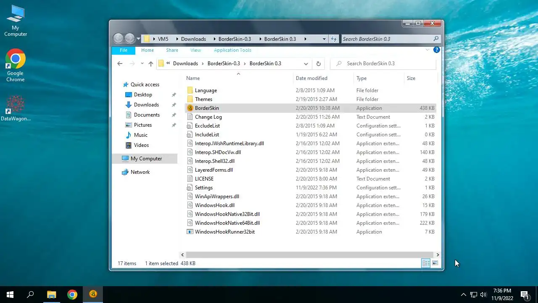Open the notification center icon
Image resolution: width=538 pixels, height=303 pixels.
click(x=525, y=295)
